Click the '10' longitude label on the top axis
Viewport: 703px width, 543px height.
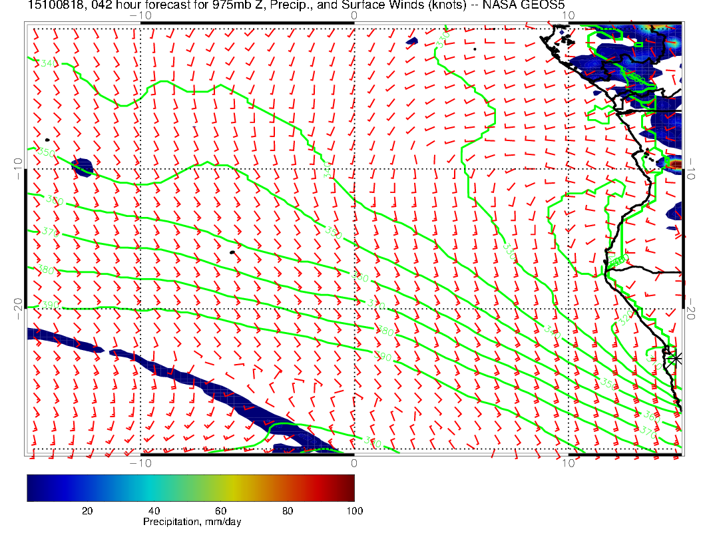click(568, 15)
